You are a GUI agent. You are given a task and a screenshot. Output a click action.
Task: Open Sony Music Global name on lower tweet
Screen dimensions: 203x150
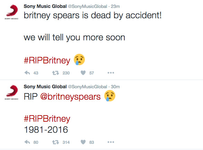coord(45,87)
